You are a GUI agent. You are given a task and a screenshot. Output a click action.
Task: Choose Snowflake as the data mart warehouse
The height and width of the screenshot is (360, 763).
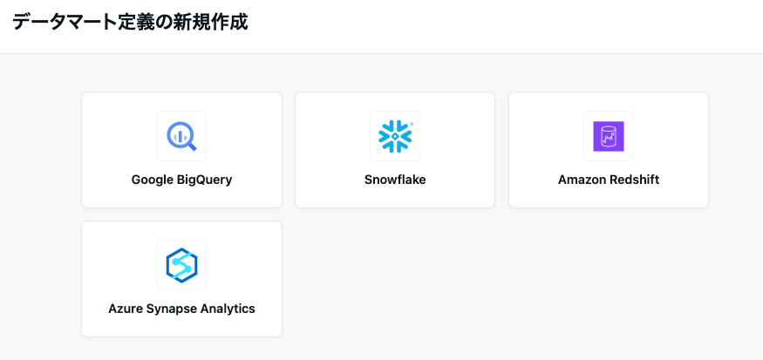pos(395,150)
